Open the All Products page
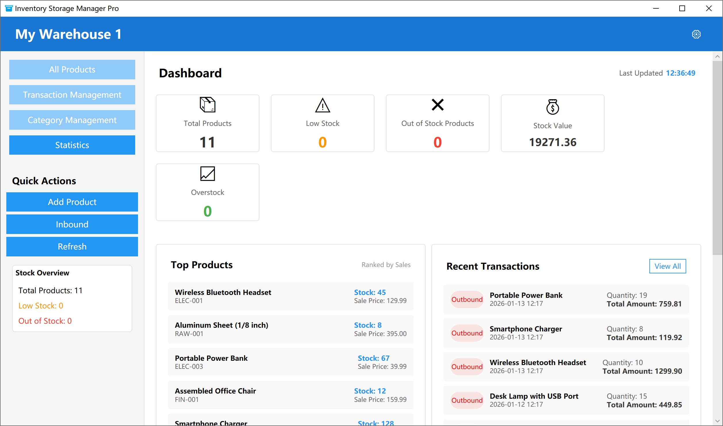 [x=72, y=70]
